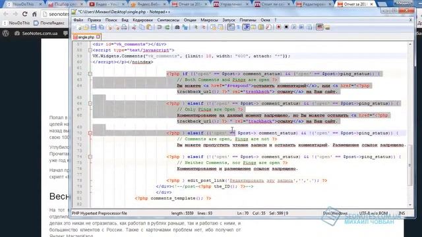The width and height of the screenshot is (422, 237).
Task: Collapse the script block at line 58
Action: (90, 50)
